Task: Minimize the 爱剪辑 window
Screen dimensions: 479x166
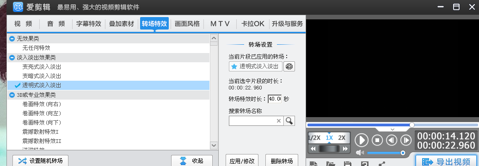Action: [x=440, y=7]
